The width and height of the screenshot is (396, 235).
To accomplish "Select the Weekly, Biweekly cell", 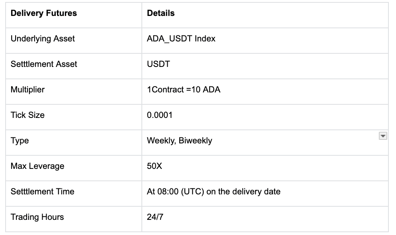I will [x=179, y=141].
